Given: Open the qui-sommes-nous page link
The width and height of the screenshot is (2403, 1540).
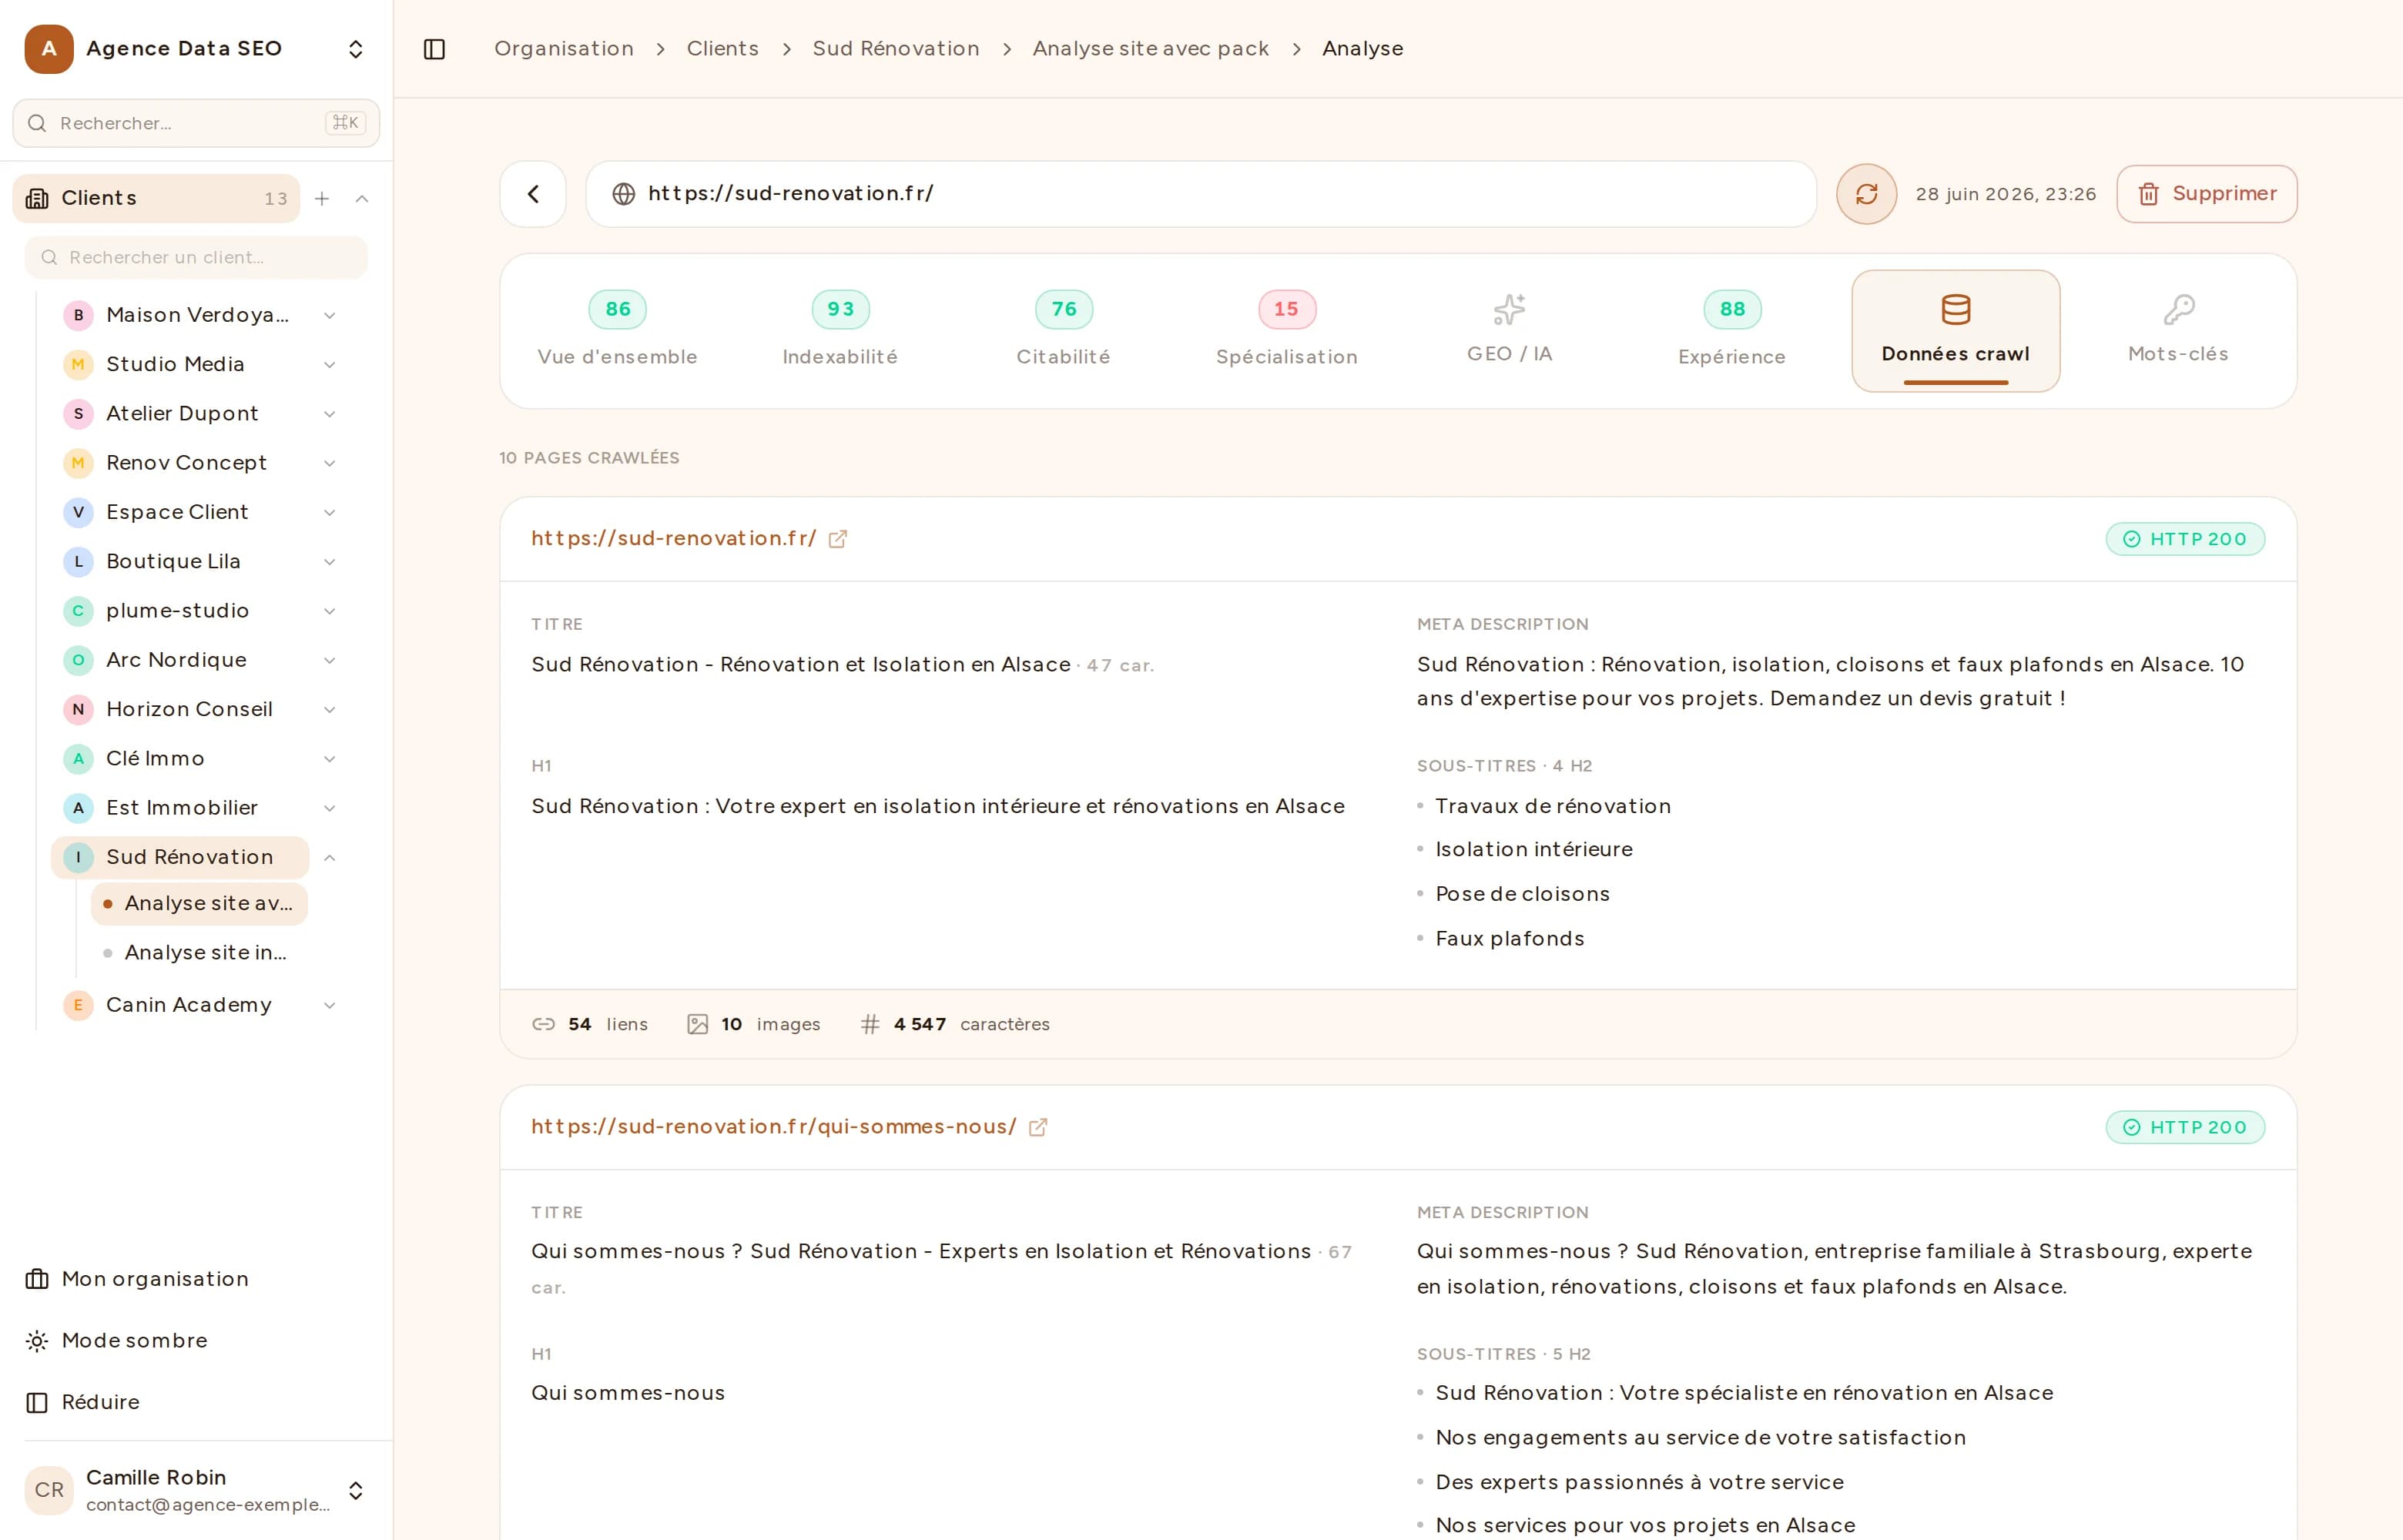Looking at the screenshot, I should 773,1126.
